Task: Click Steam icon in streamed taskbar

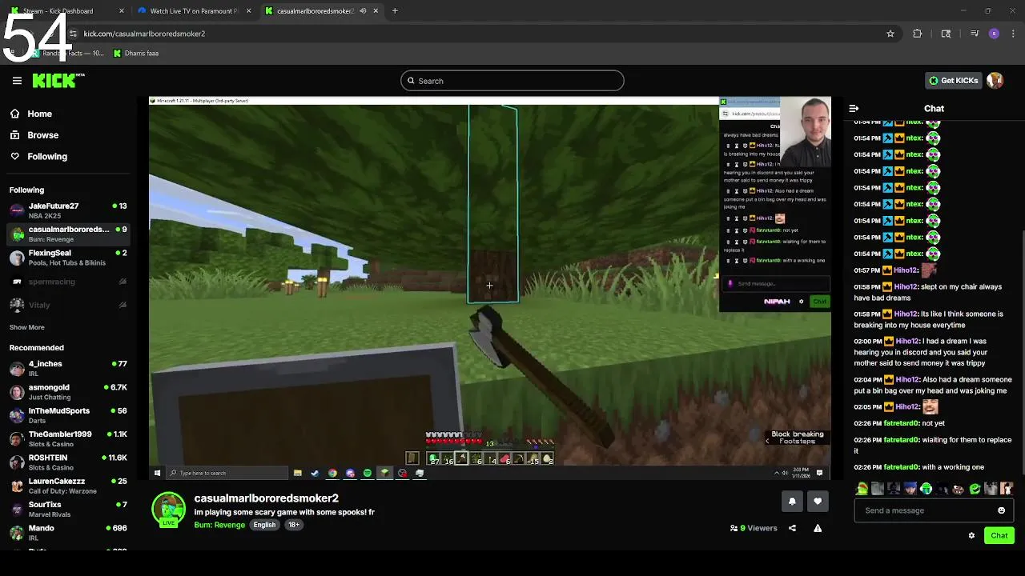Action: [x=315, y=473]
